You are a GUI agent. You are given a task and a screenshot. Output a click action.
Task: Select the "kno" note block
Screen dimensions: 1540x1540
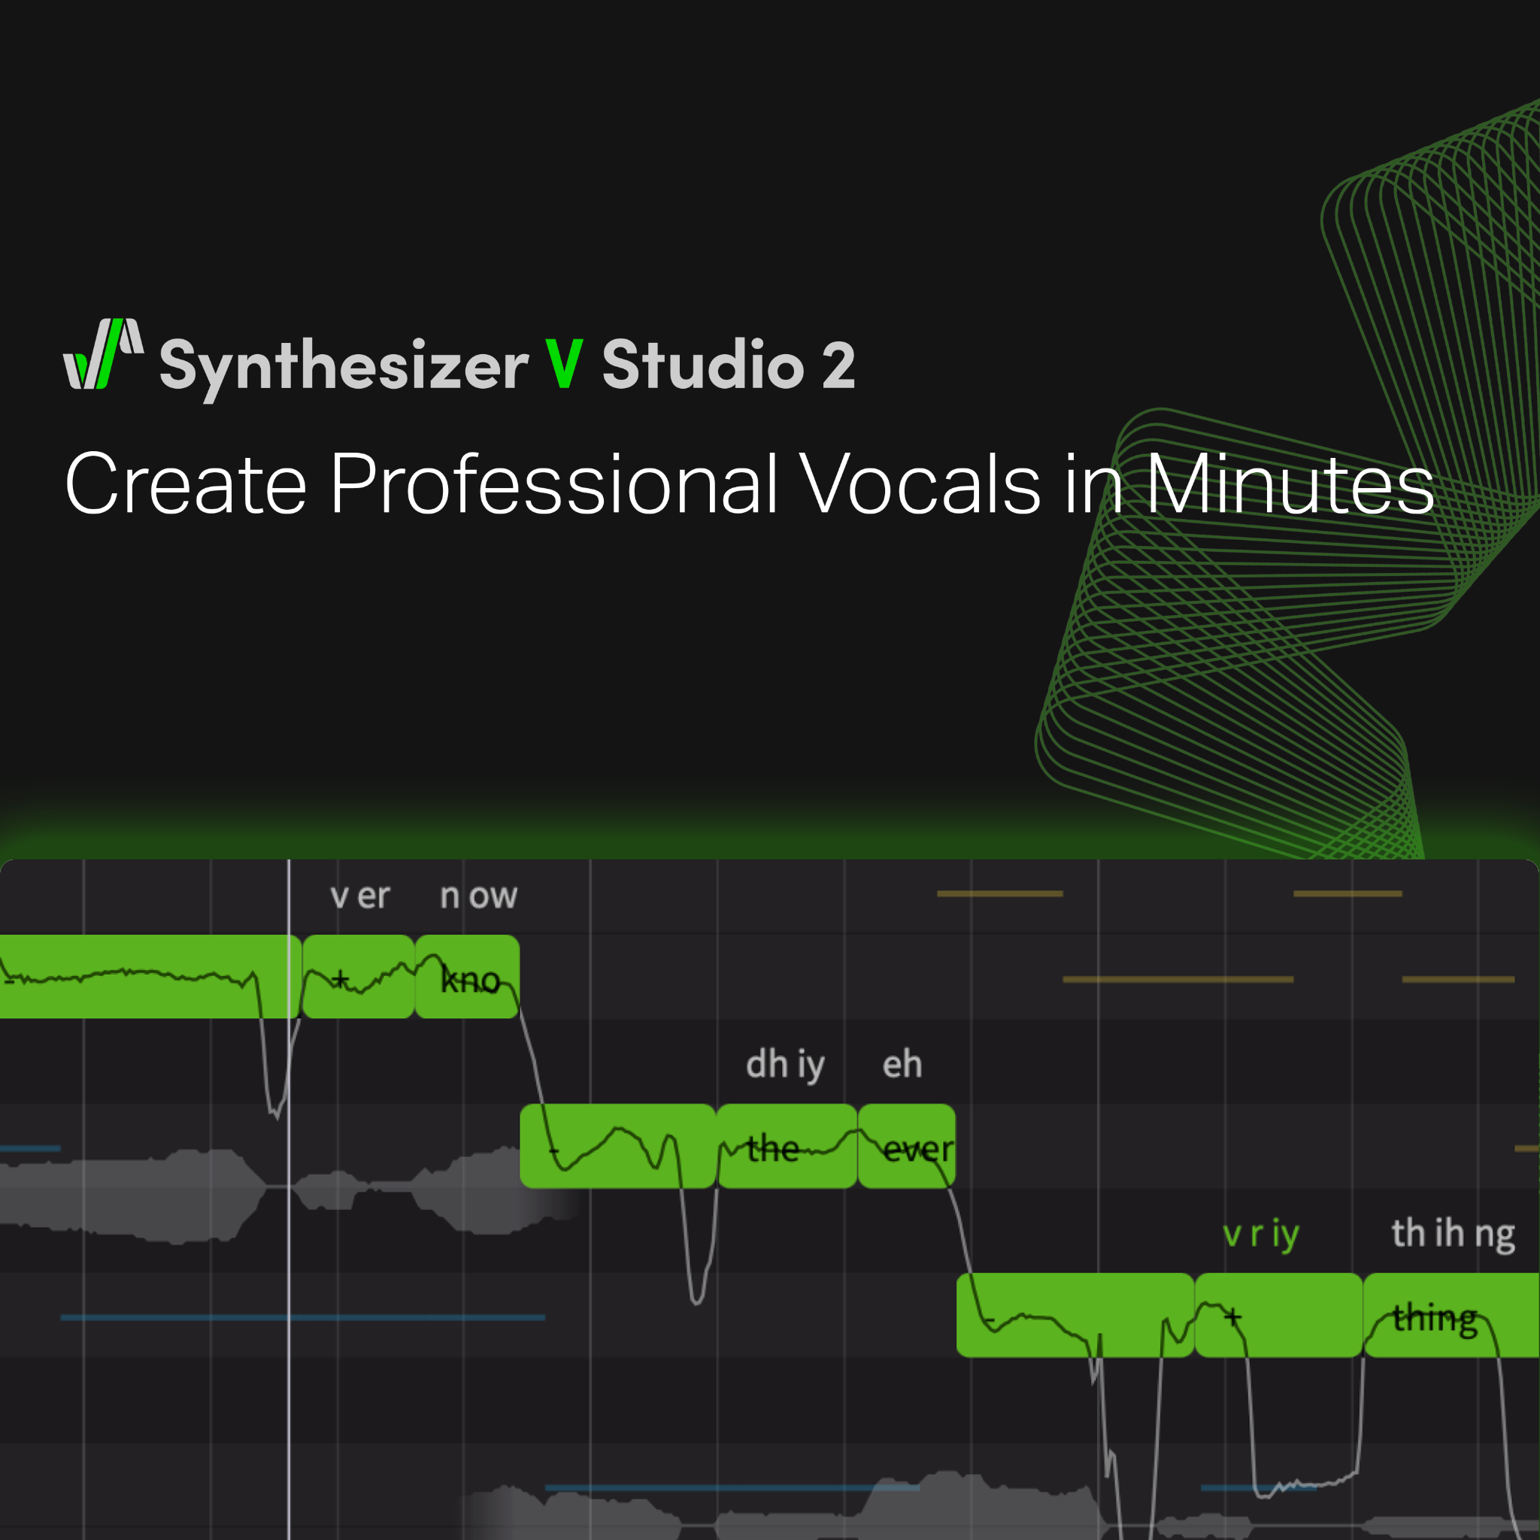(x=467, y=977)
